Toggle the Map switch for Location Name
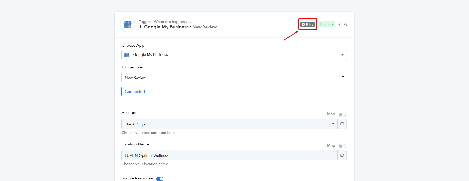This screenshot has height=181, width=469. pyautogui.click(x=342, y=146)
